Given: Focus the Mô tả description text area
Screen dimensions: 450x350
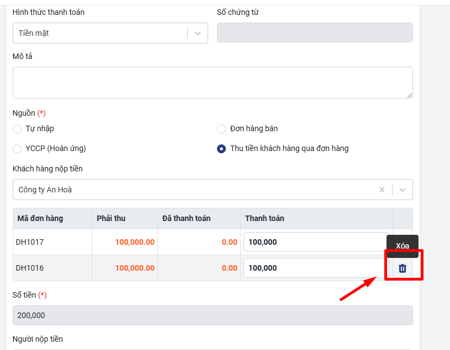Looking at the screenshot, I should (212, 83).
